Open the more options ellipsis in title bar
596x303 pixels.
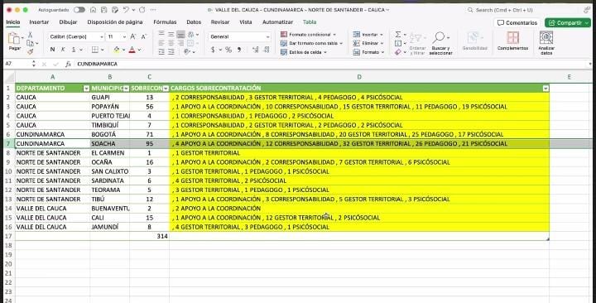pos(153,10)
